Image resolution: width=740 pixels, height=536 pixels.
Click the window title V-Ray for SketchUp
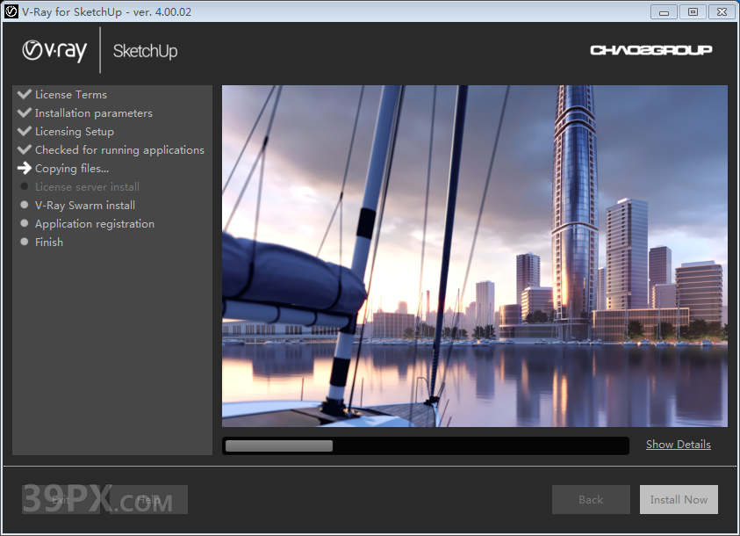tap(107, 11)
